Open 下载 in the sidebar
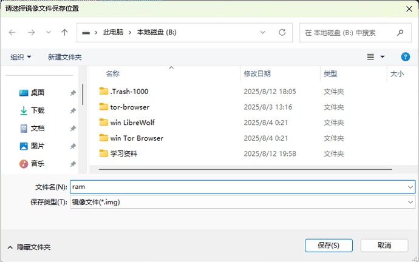The image size is (419, 262). 38,110
